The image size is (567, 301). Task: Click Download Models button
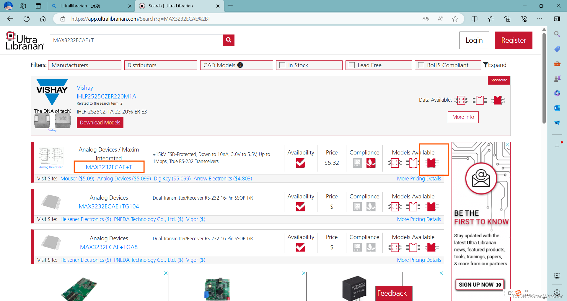[x=100, y=123]
